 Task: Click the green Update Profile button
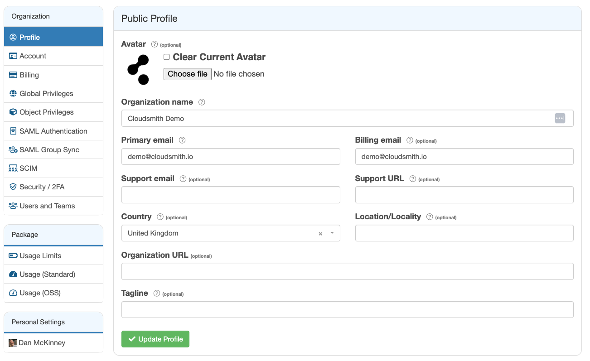[x=155, y=339]
